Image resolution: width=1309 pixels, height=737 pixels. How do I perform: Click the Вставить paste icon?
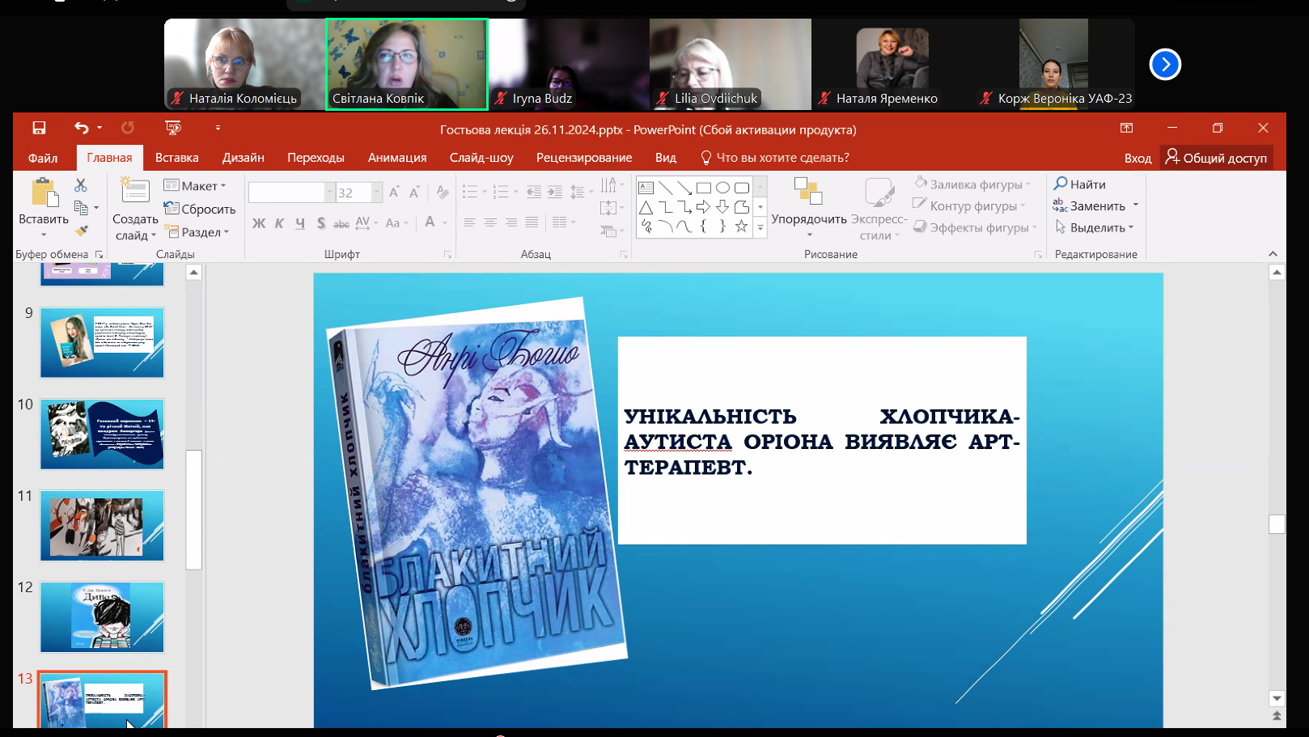click(44, 194)
